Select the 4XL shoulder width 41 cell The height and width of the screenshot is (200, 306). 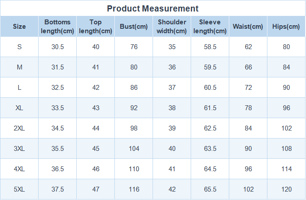[172, 169]
